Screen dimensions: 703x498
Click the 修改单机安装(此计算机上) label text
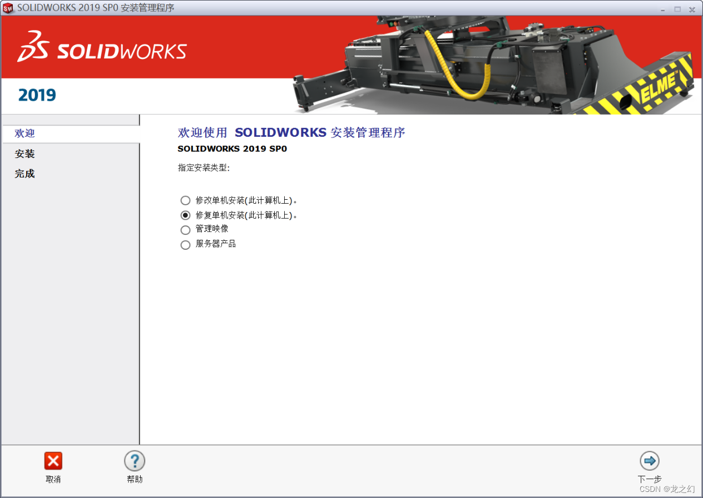[x=246, y=200]
